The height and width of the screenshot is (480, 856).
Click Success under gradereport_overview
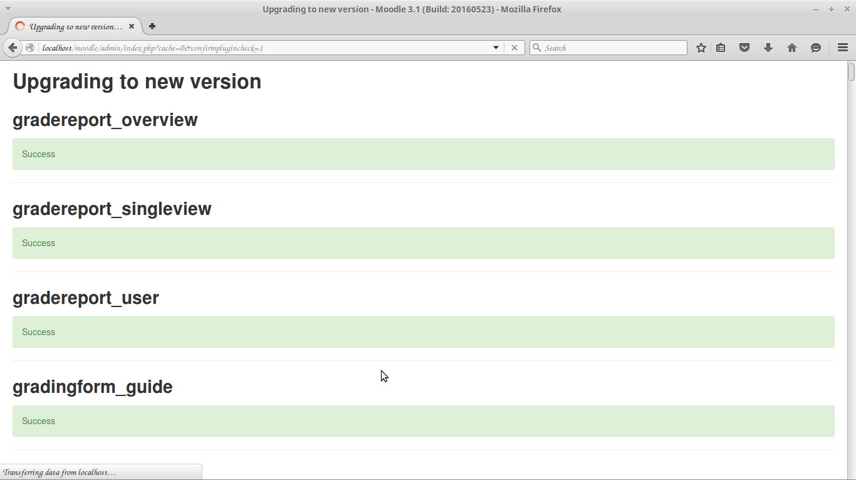[38, 154]
